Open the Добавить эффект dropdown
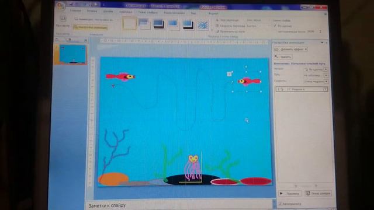The height and width of the screenshot is (210, 374). (290, 49)
